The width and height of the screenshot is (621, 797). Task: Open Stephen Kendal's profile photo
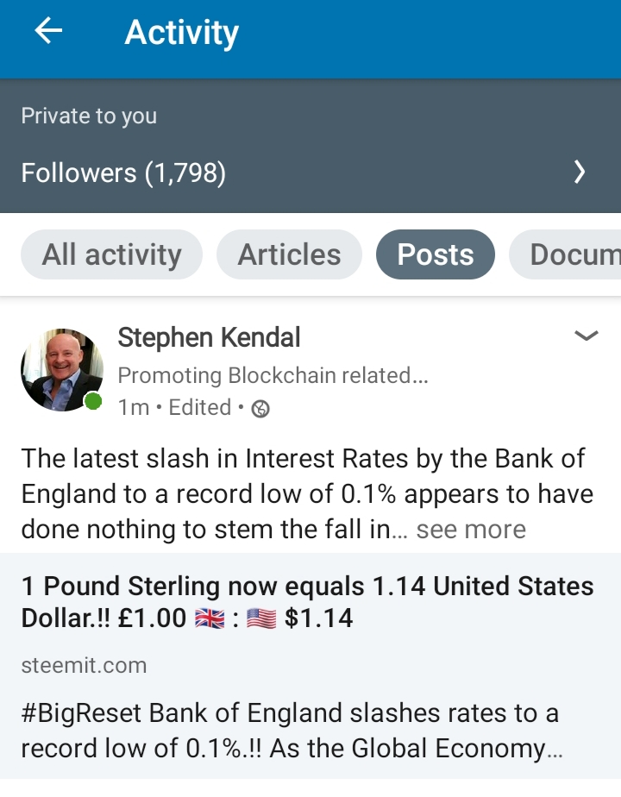tap(62, 369)
